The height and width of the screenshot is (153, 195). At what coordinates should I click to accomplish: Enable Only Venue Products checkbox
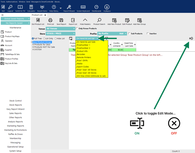pyautogui.click(x=77, y=29)
